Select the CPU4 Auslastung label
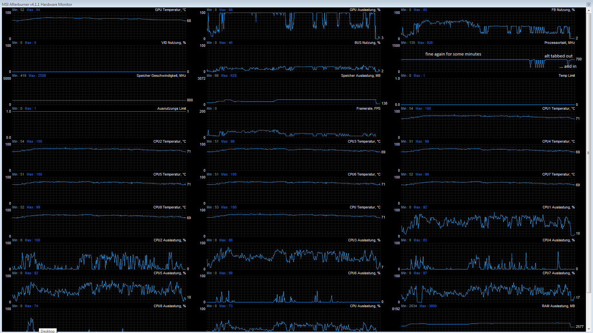This screenshot has height=333, width=593. [558, 240]
